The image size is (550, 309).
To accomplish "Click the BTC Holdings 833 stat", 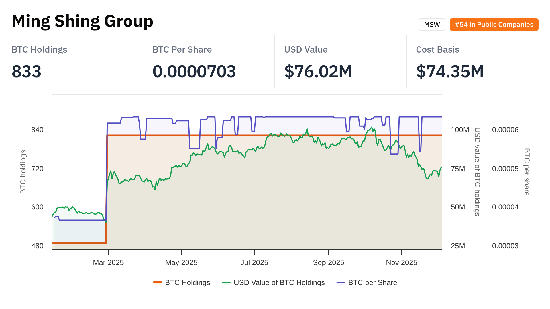I will click(27, 71).
